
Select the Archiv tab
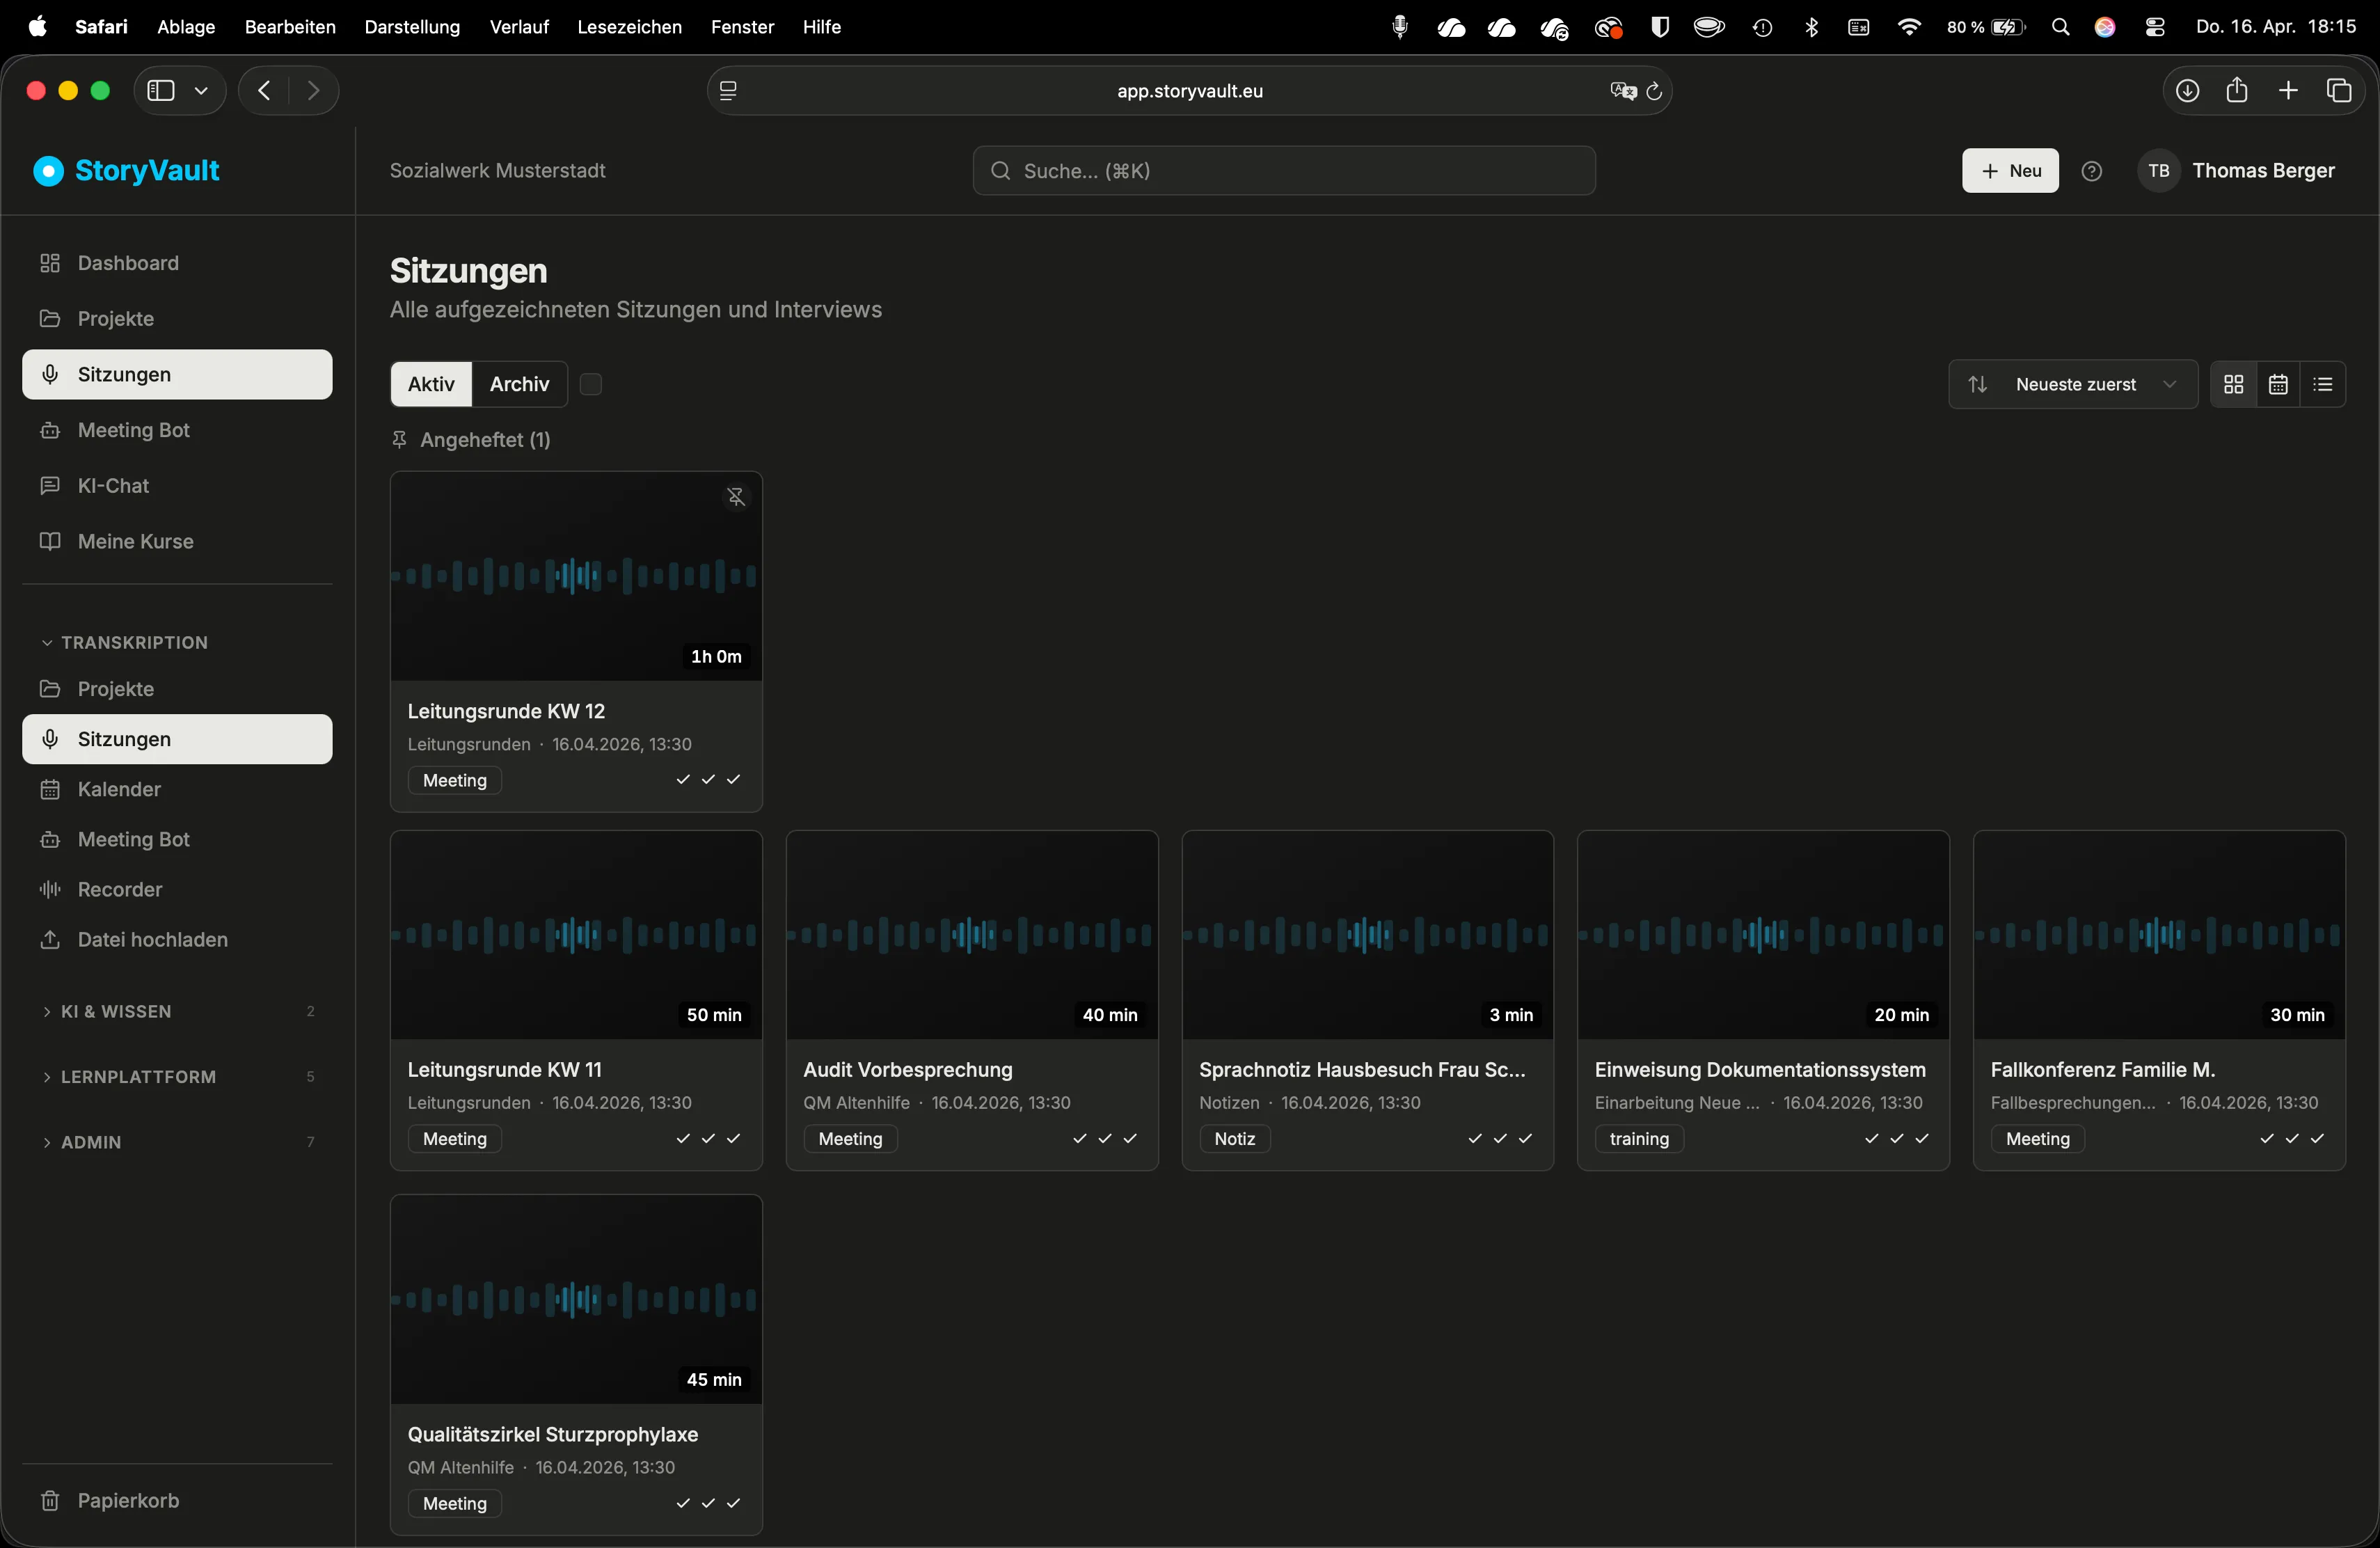[x=519, y=384]
